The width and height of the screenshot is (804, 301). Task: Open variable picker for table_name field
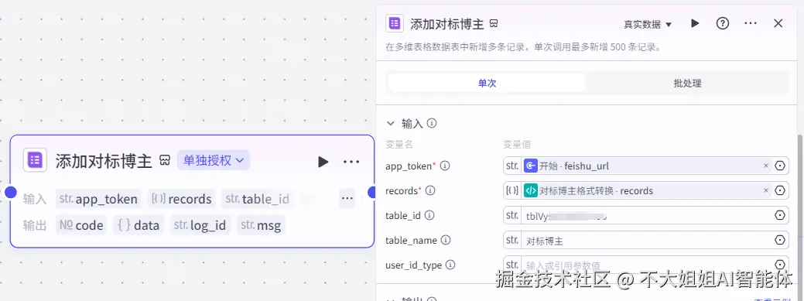(x=780, y=240)
